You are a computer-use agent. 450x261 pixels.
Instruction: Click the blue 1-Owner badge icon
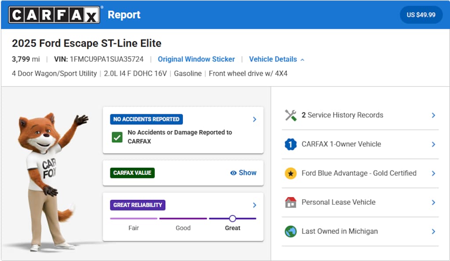(290, 144)
